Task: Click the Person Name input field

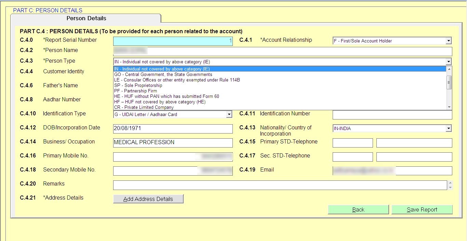Action: click(282, 51)
